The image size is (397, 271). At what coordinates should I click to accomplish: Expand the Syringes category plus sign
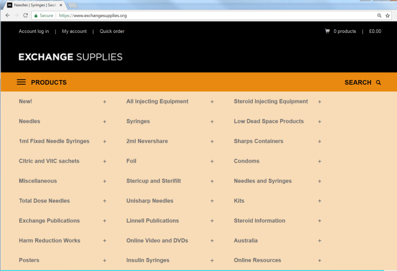coord(212,122)
